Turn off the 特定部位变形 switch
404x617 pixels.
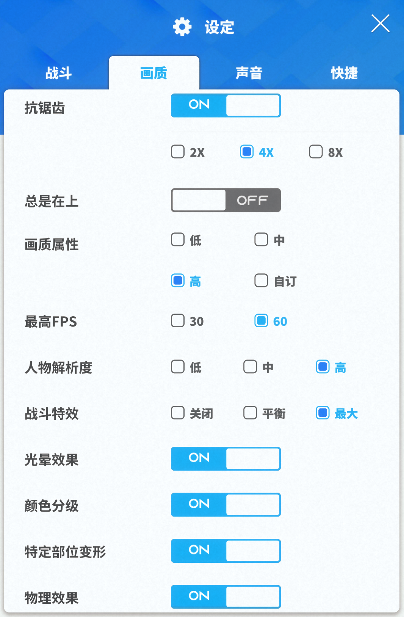coord(226,551)
